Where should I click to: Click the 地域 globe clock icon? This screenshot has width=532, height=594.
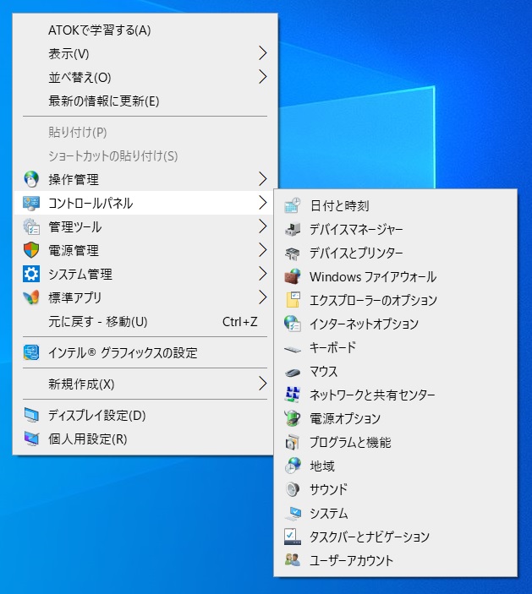tap(293, 466)
